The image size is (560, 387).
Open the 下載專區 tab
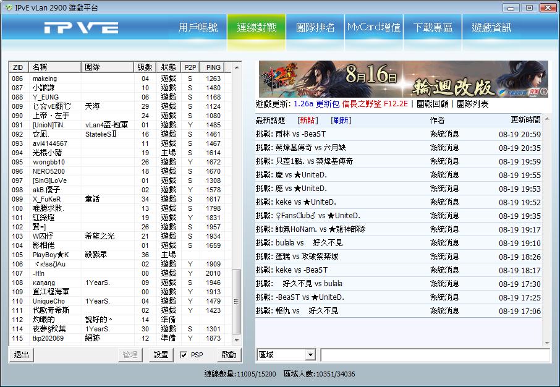point(433,28)
